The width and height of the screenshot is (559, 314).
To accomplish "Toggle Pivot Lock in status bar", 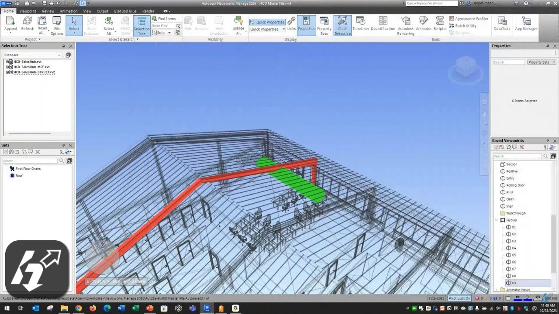I will pos(460,298).
